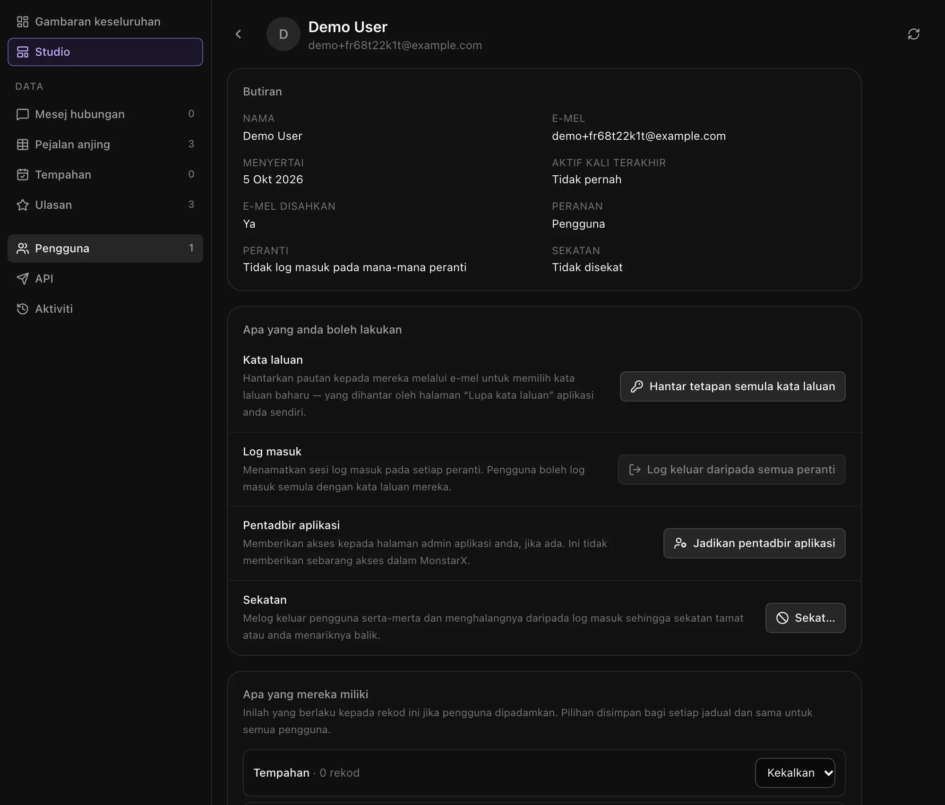Screen dimensions: 945x805
Task: Open API paper-plane icon
Action: pyautogui.click(x=22, y=279)
